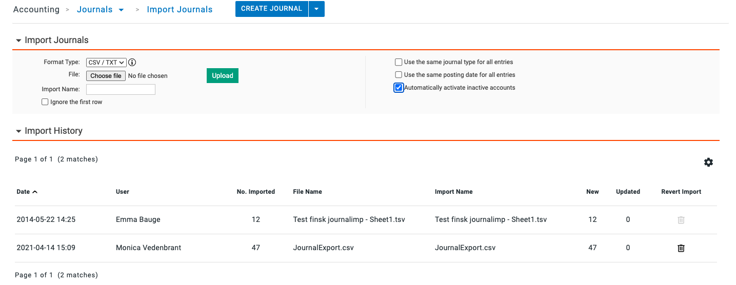The width and height of the screenshot is (736, 285).
Task: Open Import Journals breadcrumb link
Action: pyautogui.click(x=180, y=10)
